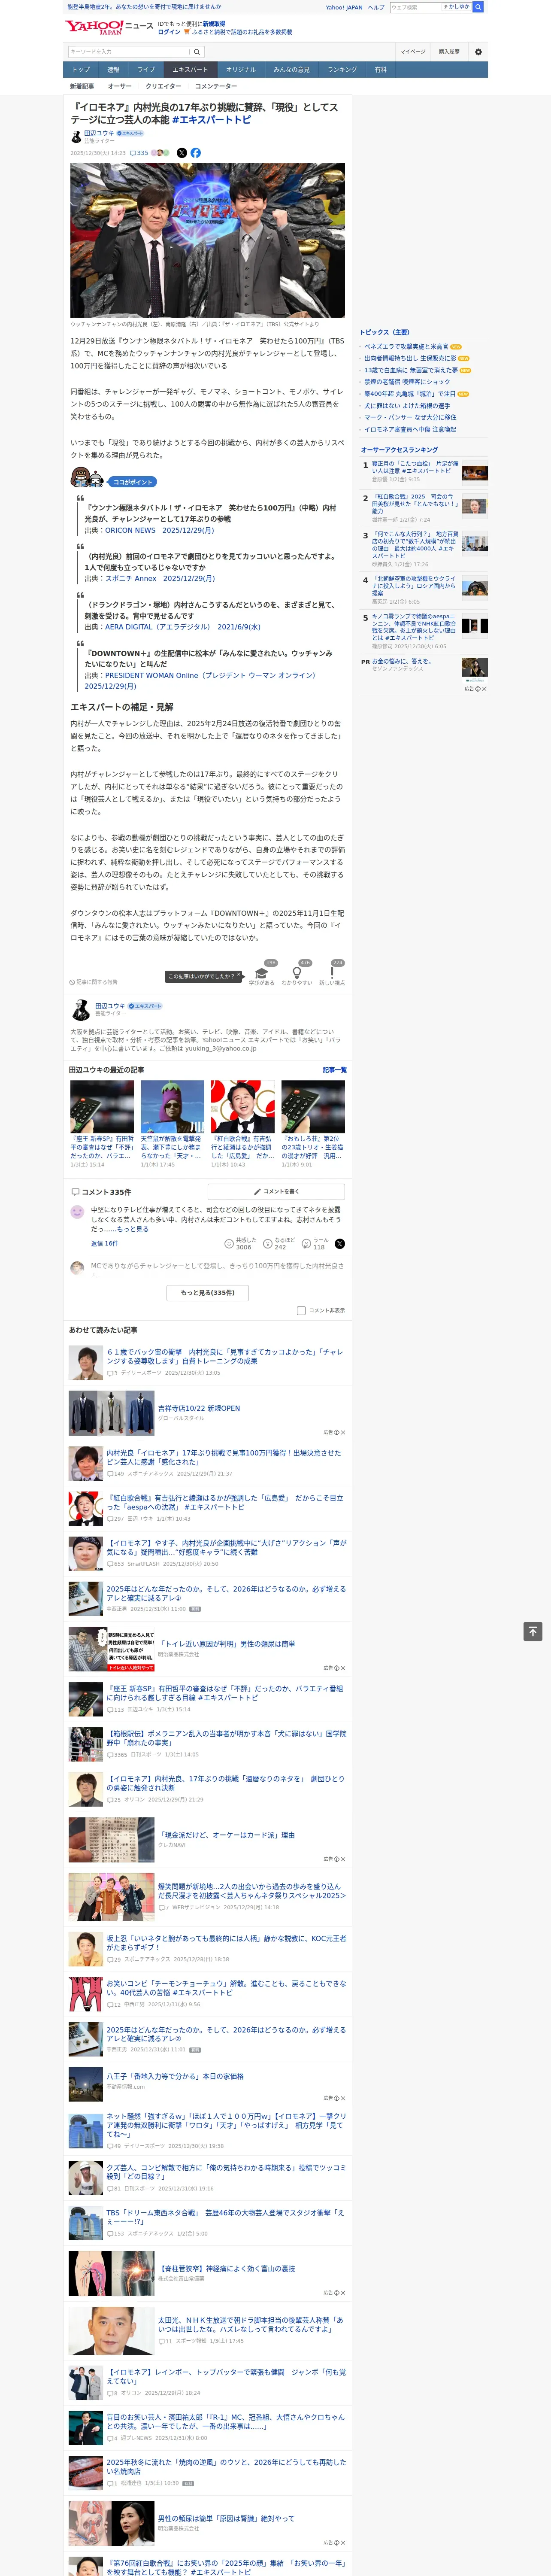Click the コメントを書く button
Image resolution: width=551 pixels, height=2576 pixels.
click(x=276, y=1191)
